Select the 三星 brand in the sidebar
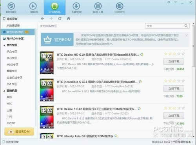The width and height of the screenshot is (196, 145). tap(9, 110)
